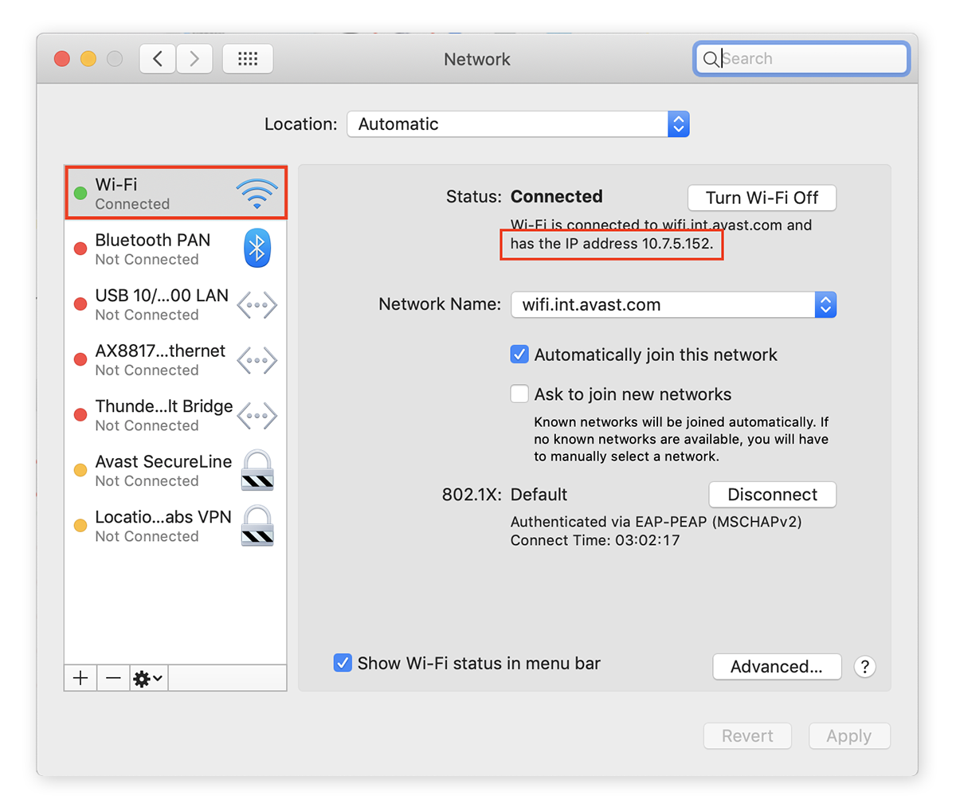
Task: Open the Location dropdown
Action: [518, 124]
